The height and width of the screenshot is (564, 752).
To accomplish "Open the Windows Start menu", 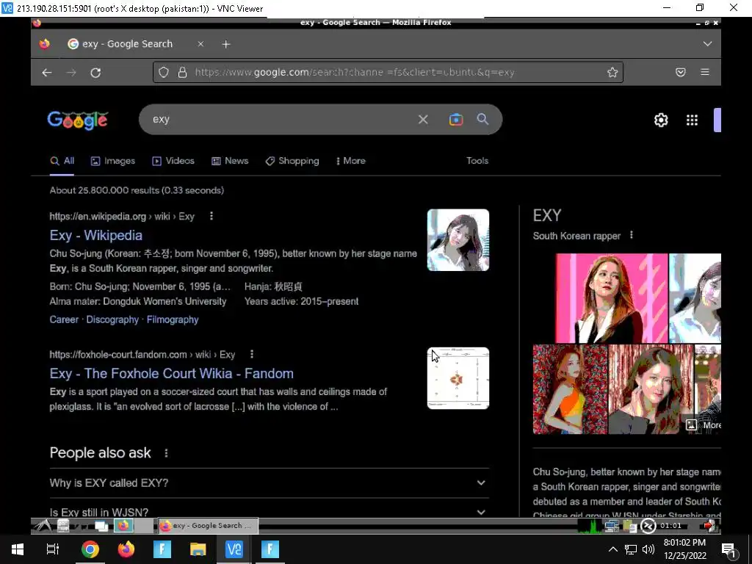I will coord(18,549).
